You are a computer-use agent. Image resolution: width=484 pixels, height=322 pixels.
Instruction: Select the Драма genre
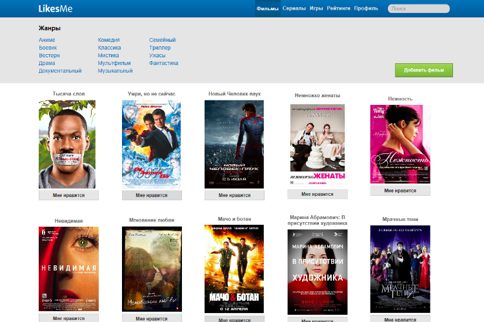(x=47, y=63)
